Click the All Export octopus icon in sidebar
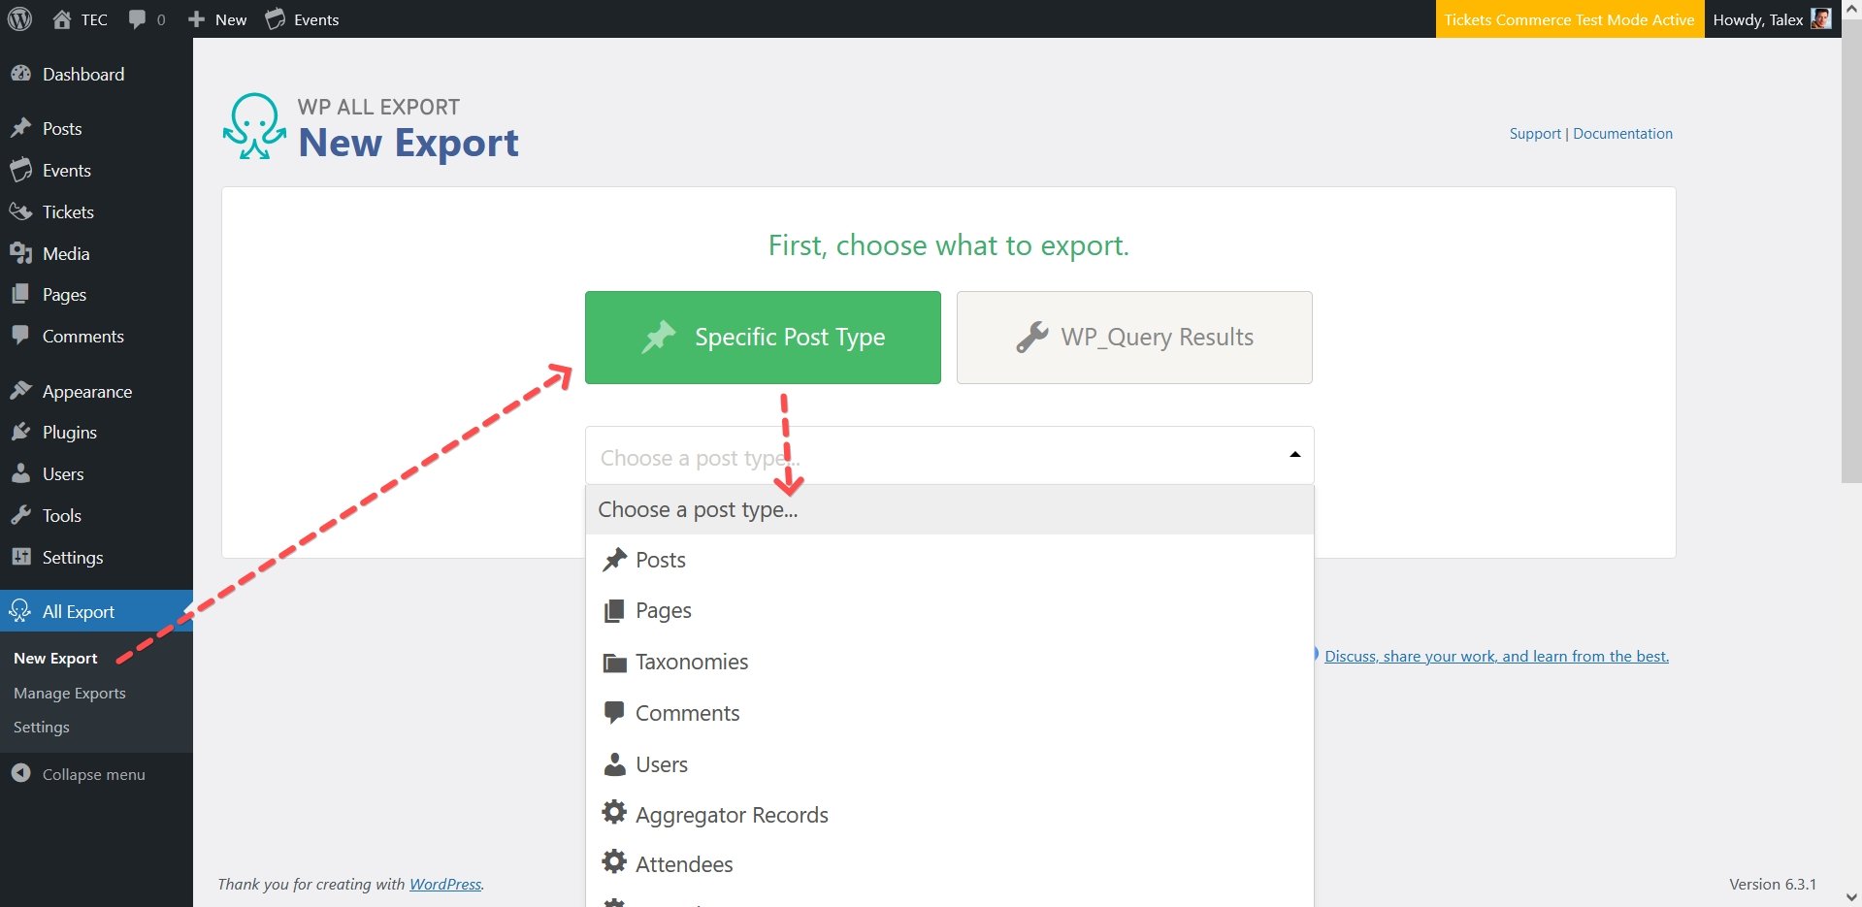Viewport: 1862px width, 907px height. coord(20,611)
